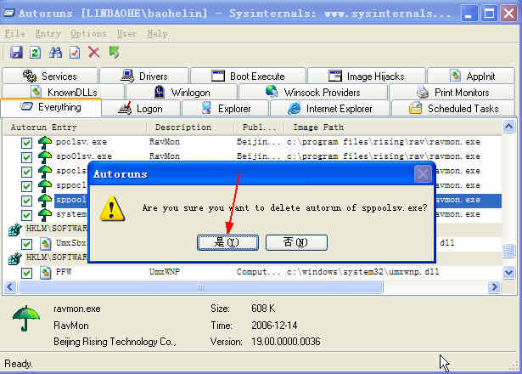Open the Help menu
The image size is (522, 374).
[158, 34]
